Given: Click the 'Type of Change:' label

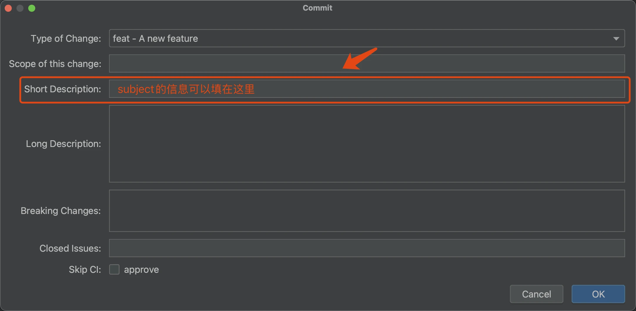Looking at the screenshot, I should pos(66,39).
